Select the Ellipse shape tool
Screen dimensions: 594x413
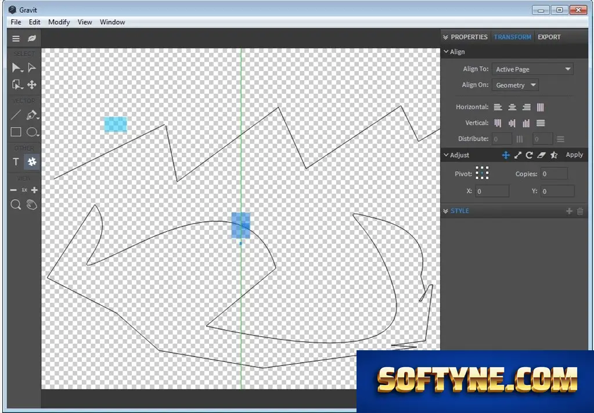coord(32,132)
